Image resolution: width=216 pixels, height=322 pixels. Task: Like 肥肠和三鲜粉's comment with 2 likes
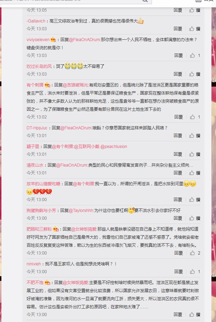(195, 253)
